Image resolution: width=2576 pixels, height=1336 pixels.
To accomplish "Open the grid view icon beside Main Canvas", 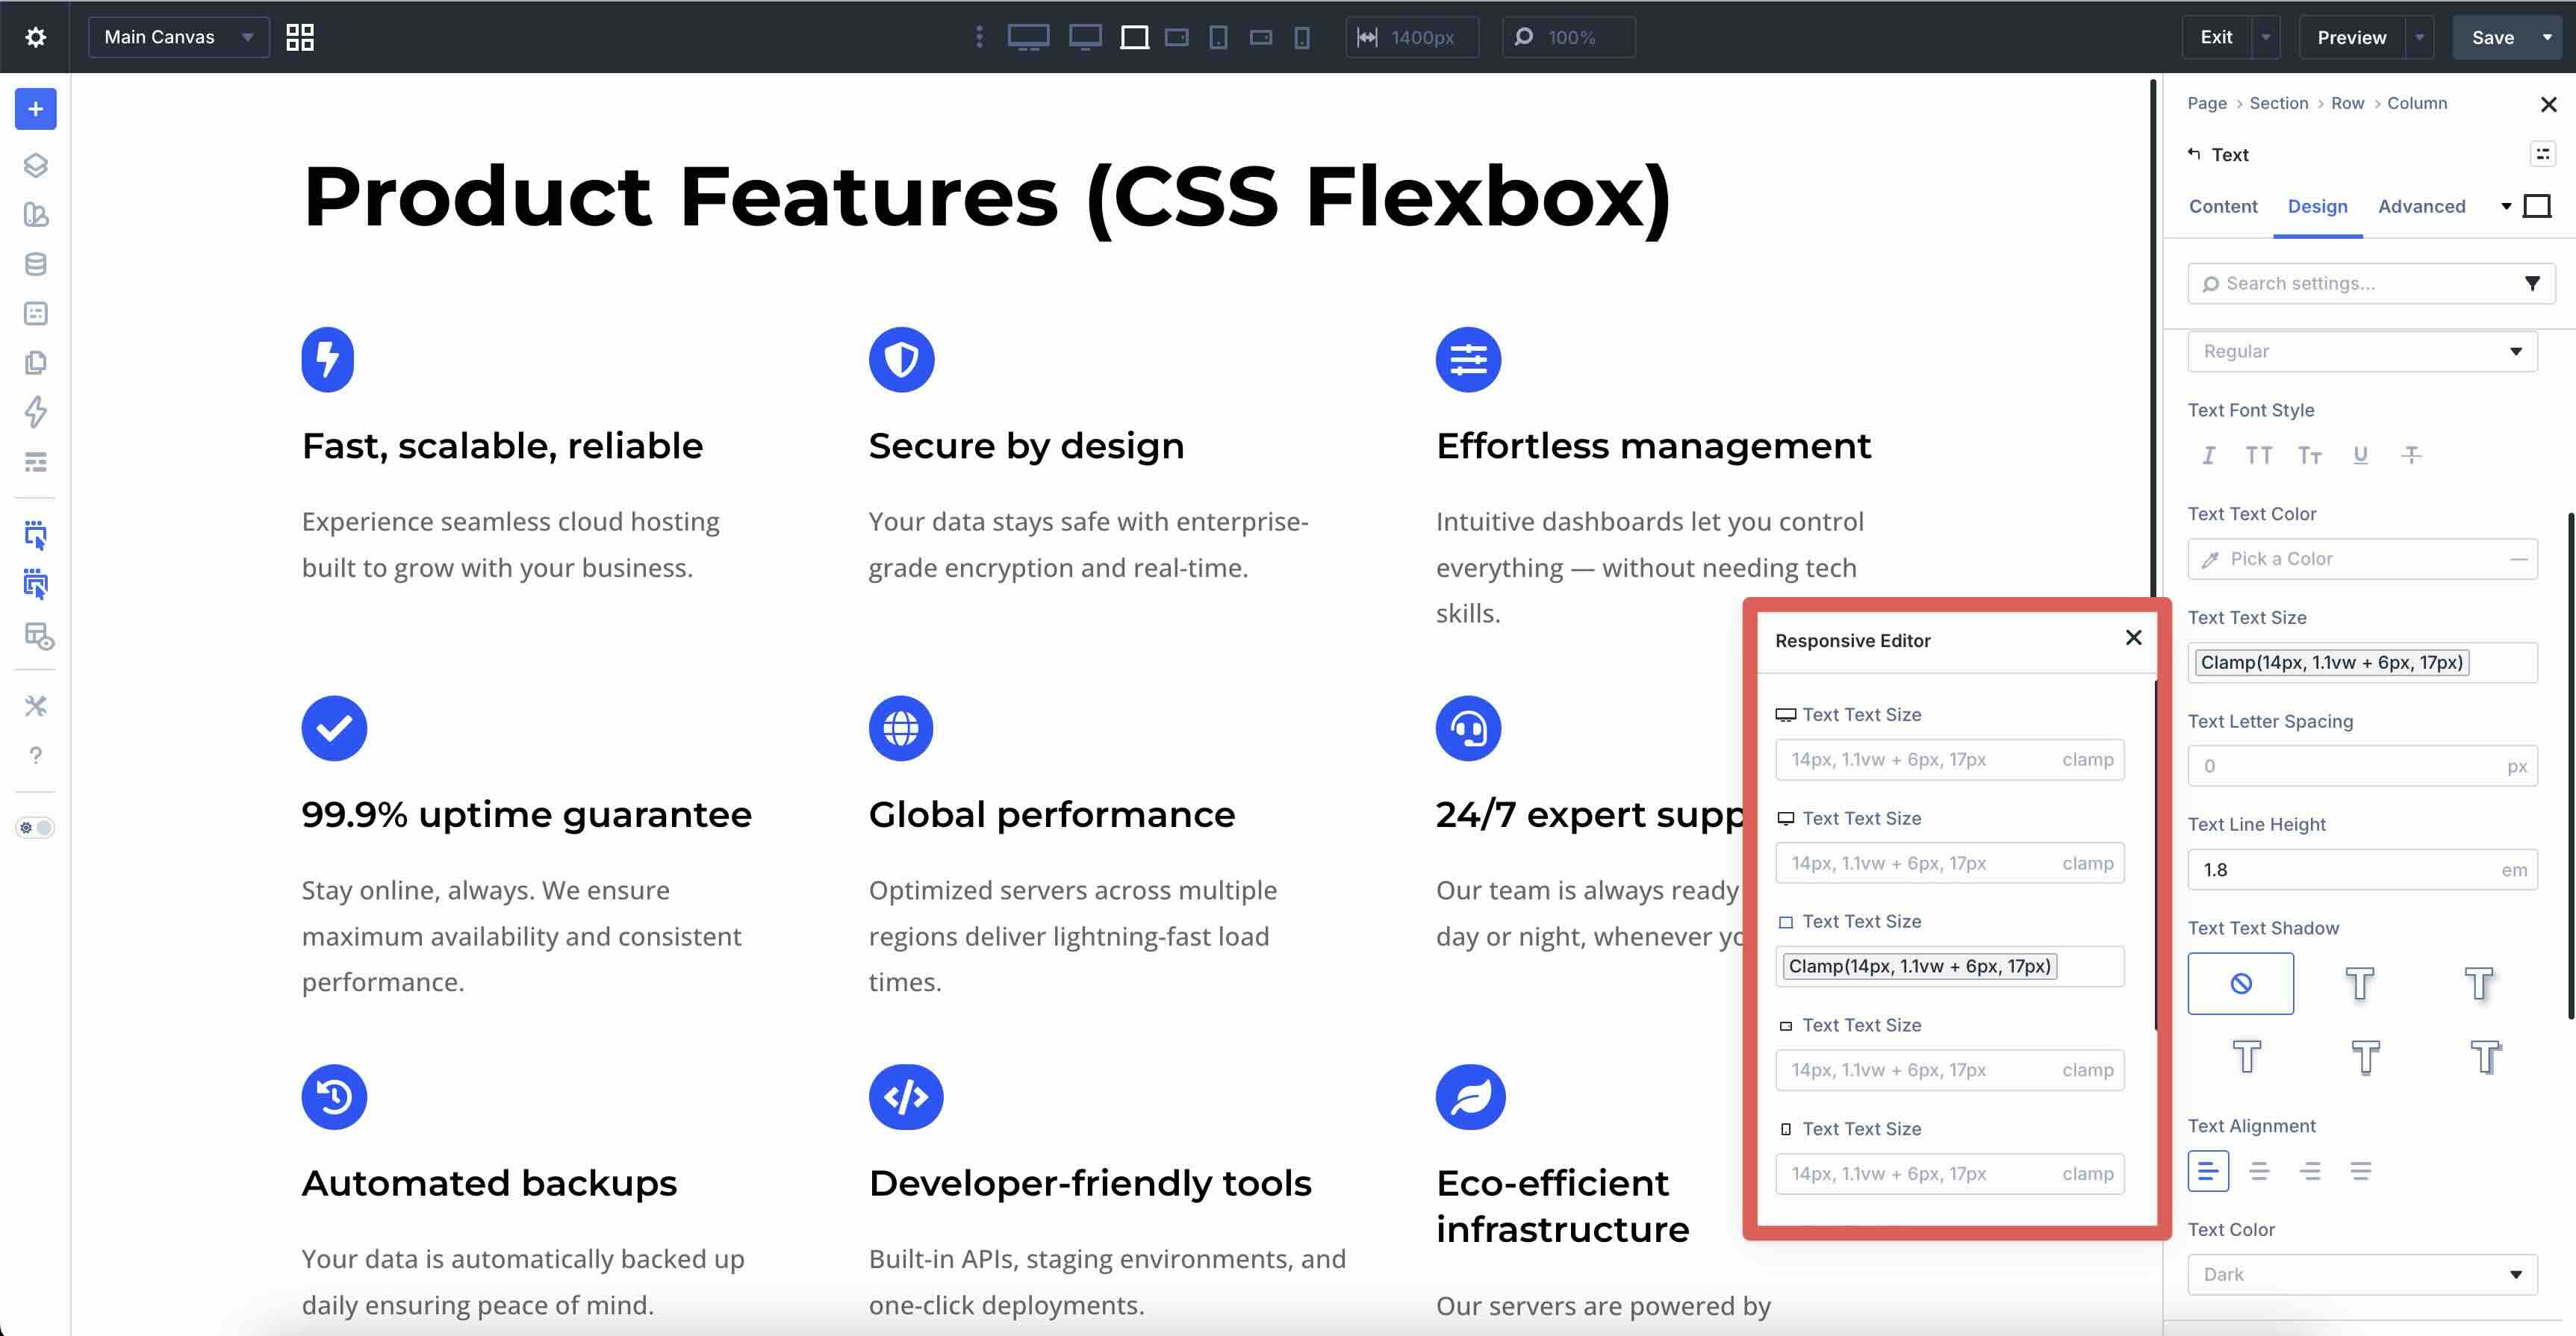I will click(x=299, y=37).
